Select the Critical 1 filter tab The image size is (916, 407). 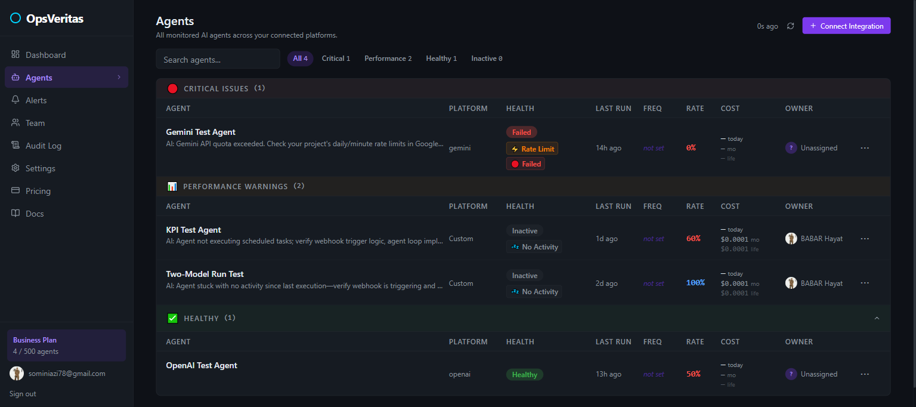pos(336,58)
